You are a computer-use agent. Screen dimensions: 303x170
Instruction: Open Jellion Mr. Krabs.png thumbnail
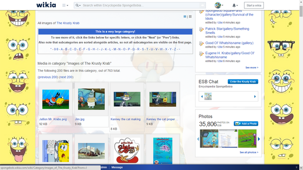[x=56, y=99]
